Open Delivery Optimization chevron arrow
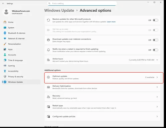The width and height of the screenshot is (166, 128). [x=157, y=87]
